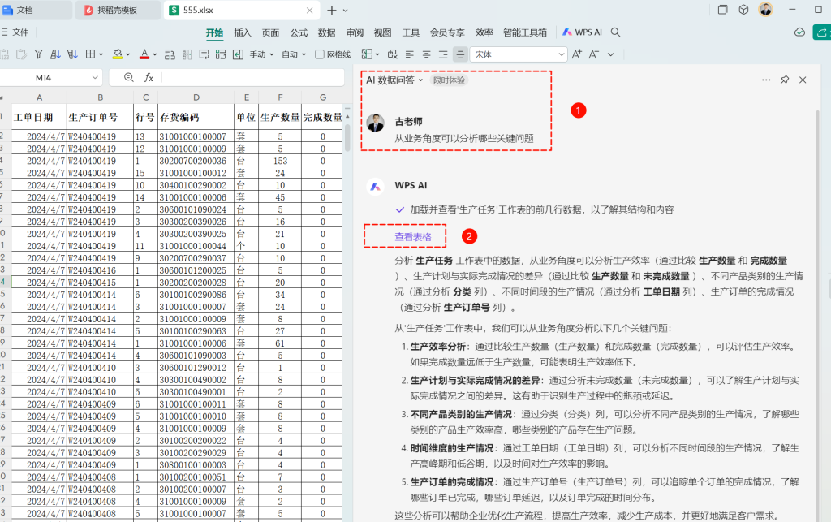Click the clear formatting icon
831x522 pixels.
point(392,54)
